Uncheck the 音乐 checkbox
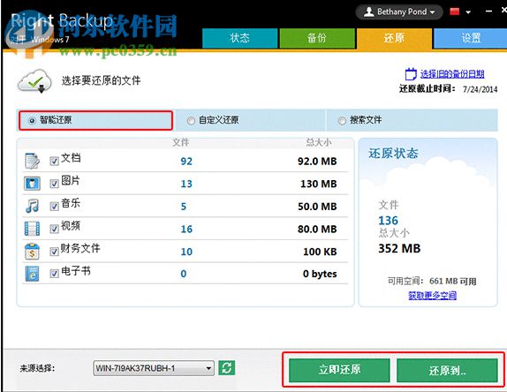The image size is (507, 392). click(54, 207)
